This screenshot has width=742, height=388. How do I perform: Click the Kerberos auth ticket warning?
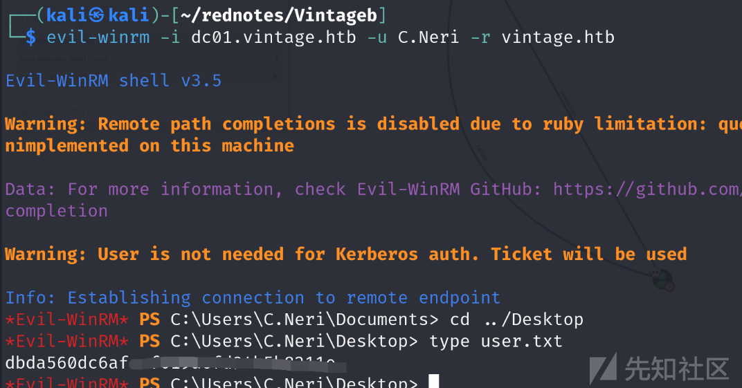(x=346, y=255)
